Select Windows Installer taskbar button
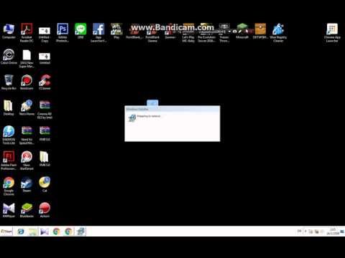Image resolution: width=345 pixels, height=258 pixels. tap(80, 231)
